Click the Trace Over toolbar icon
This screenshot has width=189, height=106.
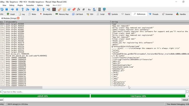tap(38, 9)
